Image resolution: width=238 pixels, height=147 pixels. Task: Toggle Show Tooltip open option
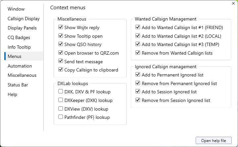[61, 36]
